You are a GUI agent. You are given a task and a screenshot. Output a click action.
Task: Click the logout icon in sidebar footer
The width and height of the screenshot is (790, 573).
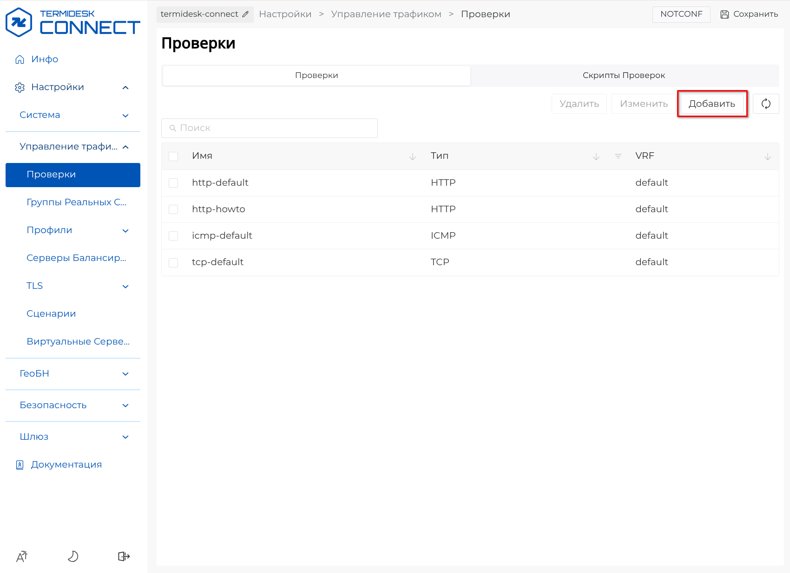[124, 556]
